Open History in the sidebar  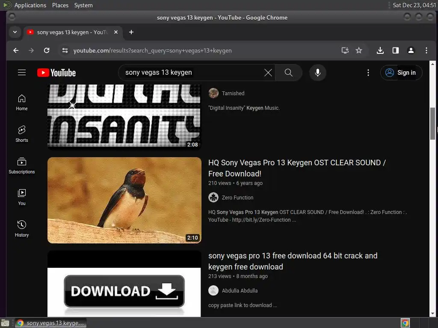click(x=22, y=229)
